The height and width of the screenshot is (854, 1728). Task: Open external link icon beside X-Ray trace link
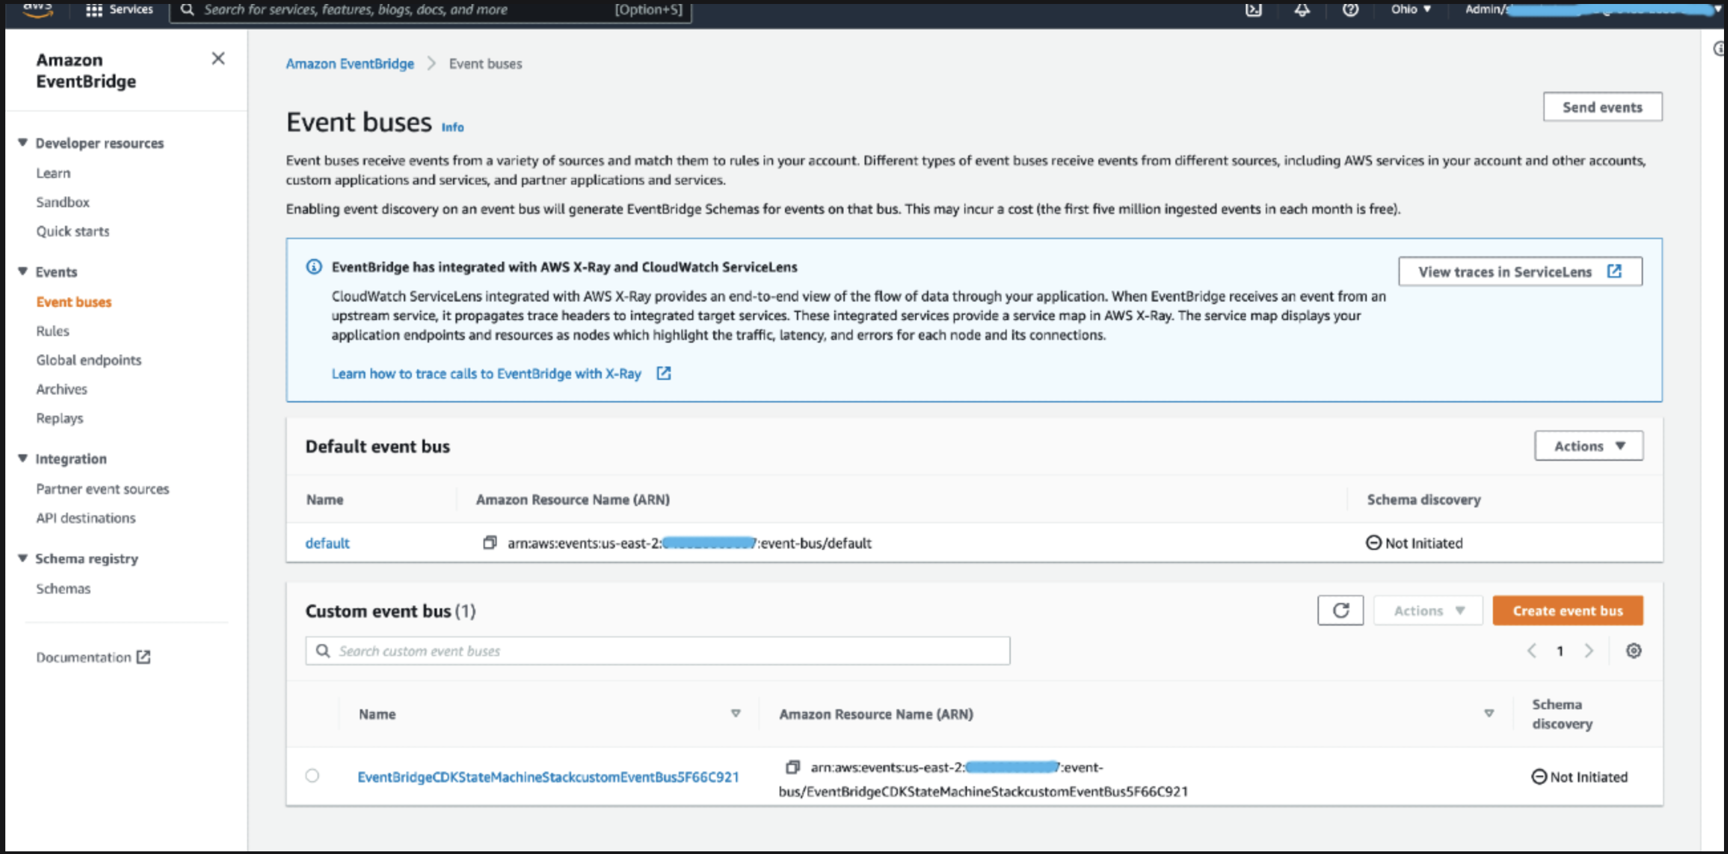click(663, 373)
